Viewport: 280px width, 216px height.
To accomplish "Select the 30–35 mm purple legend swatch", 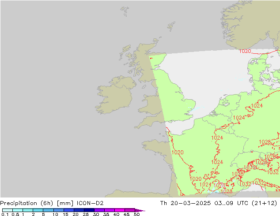I will pyautogui.click(x=99, y=210).
